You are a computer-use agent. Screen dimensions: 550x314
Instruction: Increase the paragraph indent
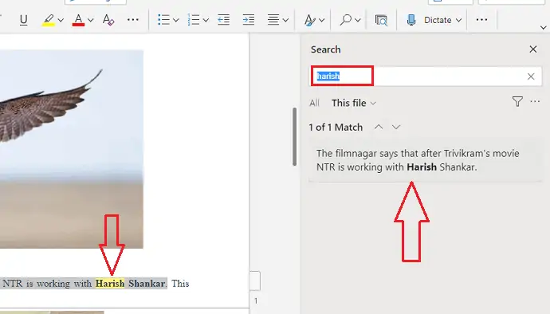point(249,20)
